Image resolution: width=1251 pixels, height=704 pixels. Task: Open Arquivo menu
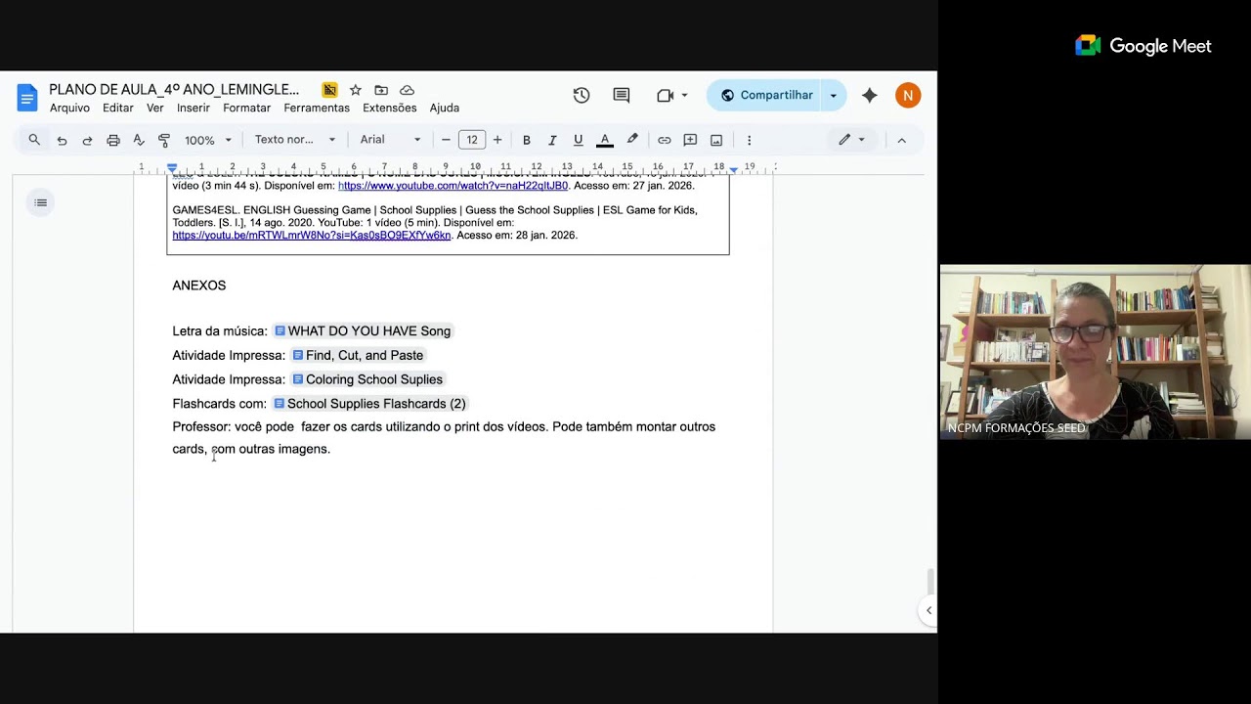(x=69, y=109)
